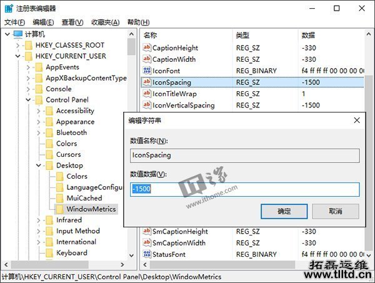Image resolution: width=375 pixels, height=283 pixels.
Task: Click the Infrared folder icon
Action: point(49,220)
